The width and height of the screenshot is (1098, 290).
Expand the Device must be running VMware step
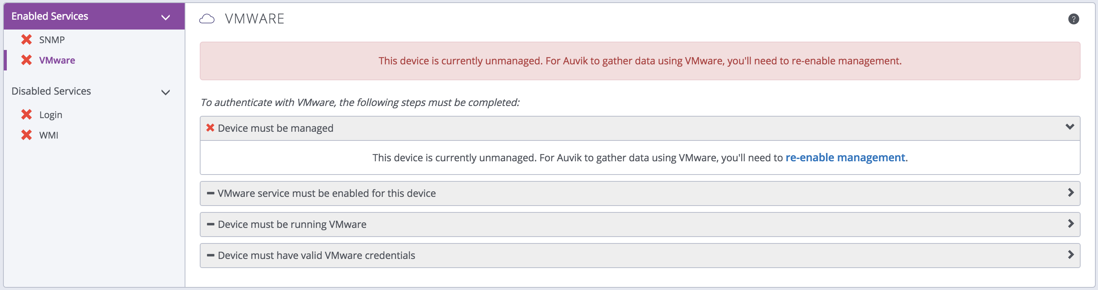pos(1070,224)
